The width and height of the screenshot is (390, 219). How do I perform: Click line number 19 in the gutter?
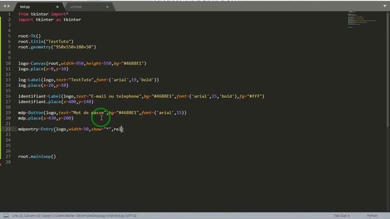point(8,113)
